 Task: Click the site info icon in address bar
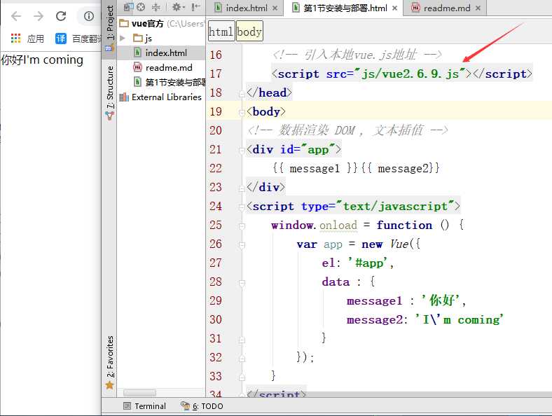[89, 16]
